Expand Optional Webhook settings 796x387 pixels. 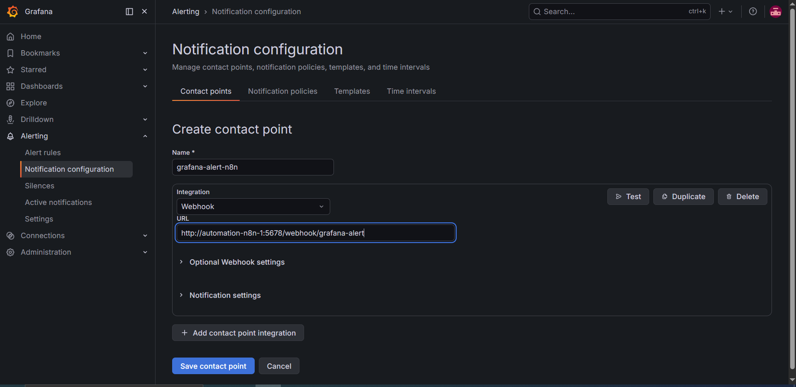pos(232,262)
